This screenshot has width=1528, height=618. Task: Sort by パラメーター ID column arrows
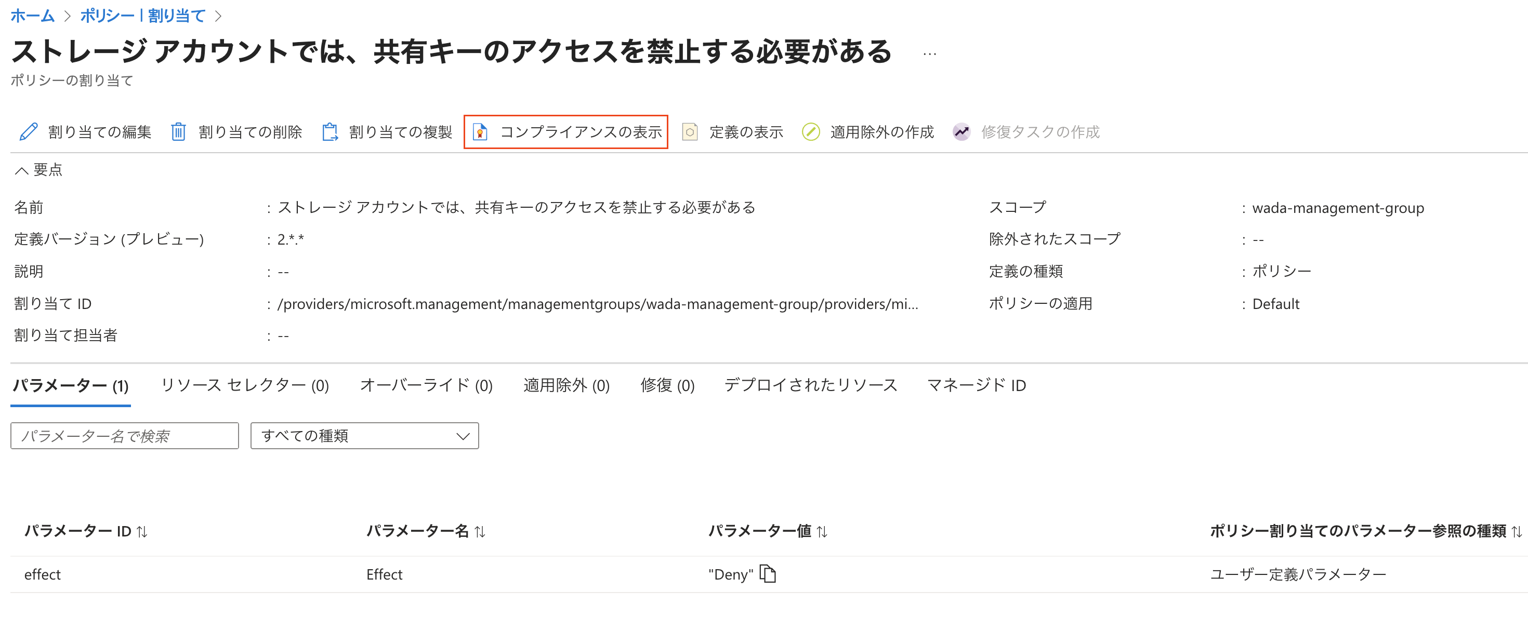click(142, 531)
